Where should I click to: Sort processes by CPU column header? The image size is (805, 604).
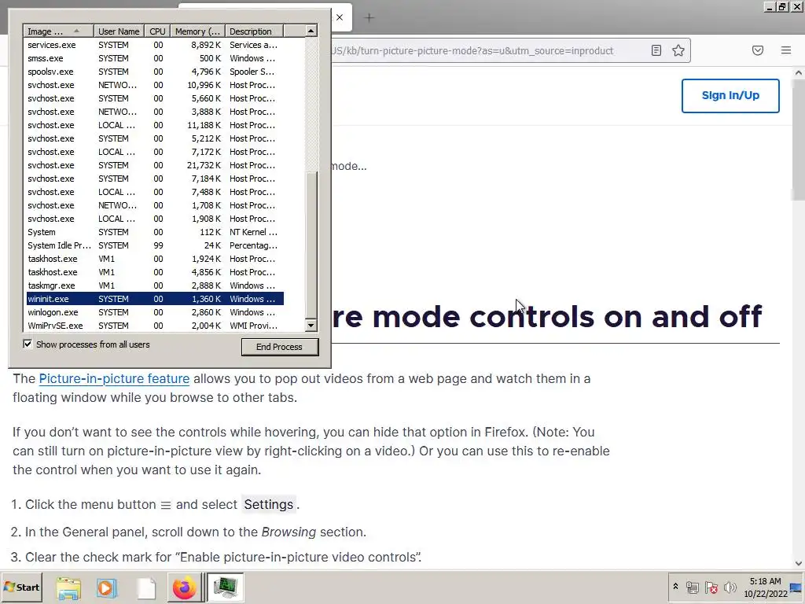157,31
